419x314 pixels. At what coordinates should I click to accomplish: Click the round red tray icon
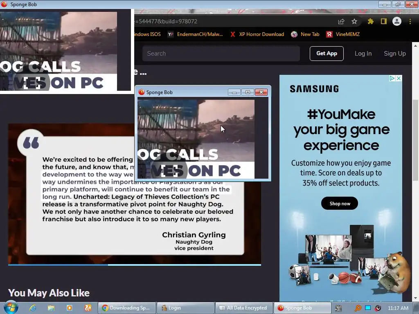[x=378, y=308]
